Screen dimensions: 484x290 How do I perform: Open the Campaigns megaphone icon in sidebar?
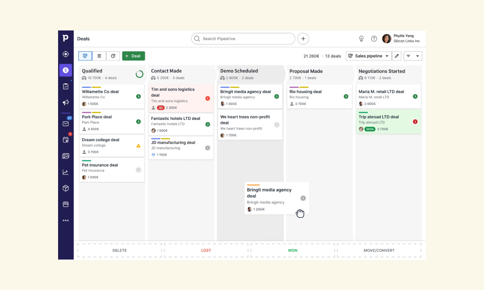pyautogui.click(x=65, y=102)
